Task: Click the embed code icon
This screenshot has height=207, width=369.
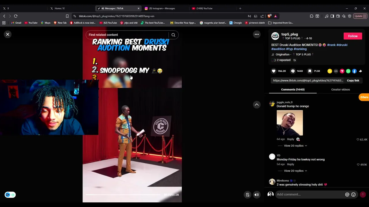Action: click(x=336, y=71)
